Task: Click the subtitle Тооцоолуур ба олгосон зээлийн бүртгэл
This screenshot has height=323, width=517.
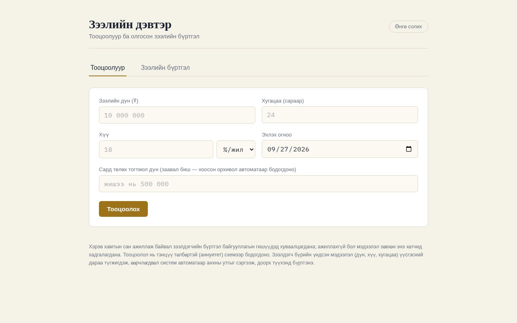Action: coord(144,36)
